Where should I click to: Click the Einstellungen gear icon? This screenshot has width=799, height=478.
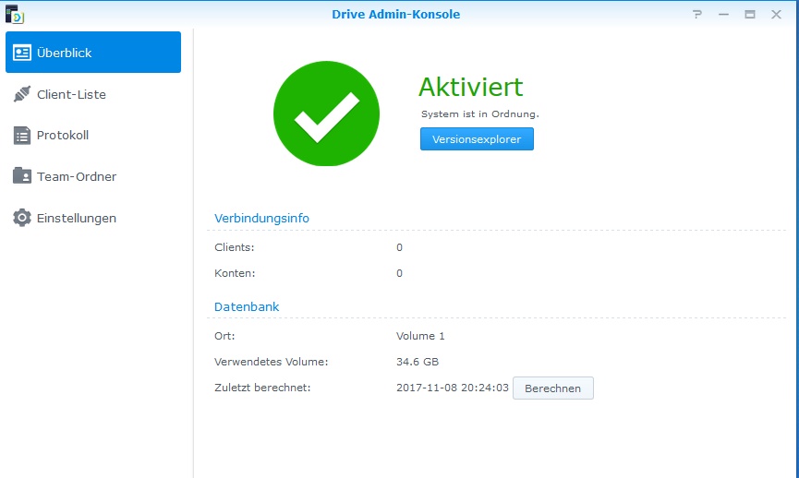(x=22, y=218)
